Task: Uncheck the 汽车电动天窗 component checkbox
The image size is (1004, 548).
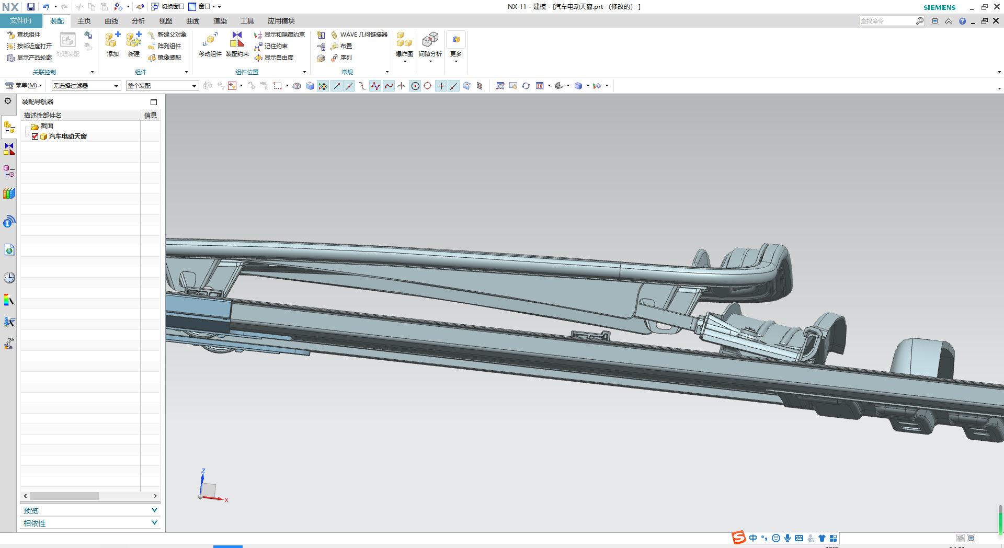Action: pyautogui.click(x=35, y=136)
